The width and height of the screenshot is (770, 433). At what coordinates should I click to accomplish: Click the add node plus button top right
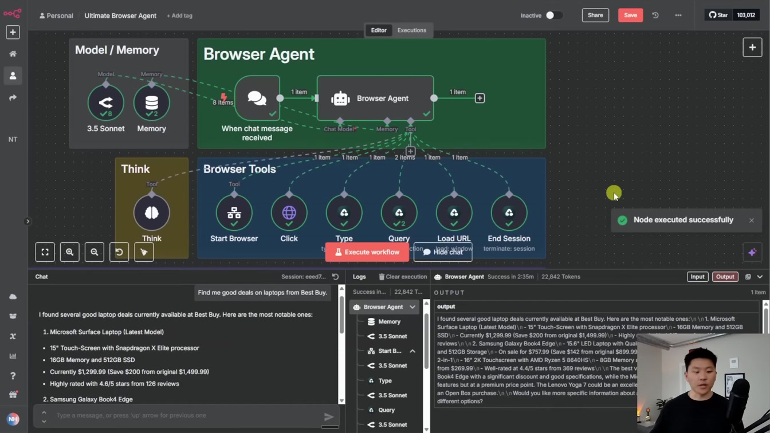(x=752, y=48)
